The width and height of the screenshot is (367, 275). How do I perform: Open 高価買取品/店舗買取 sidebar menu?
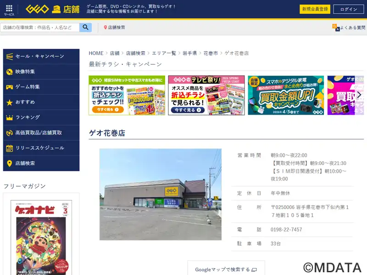pyautogui.click(x=41, y=133)
